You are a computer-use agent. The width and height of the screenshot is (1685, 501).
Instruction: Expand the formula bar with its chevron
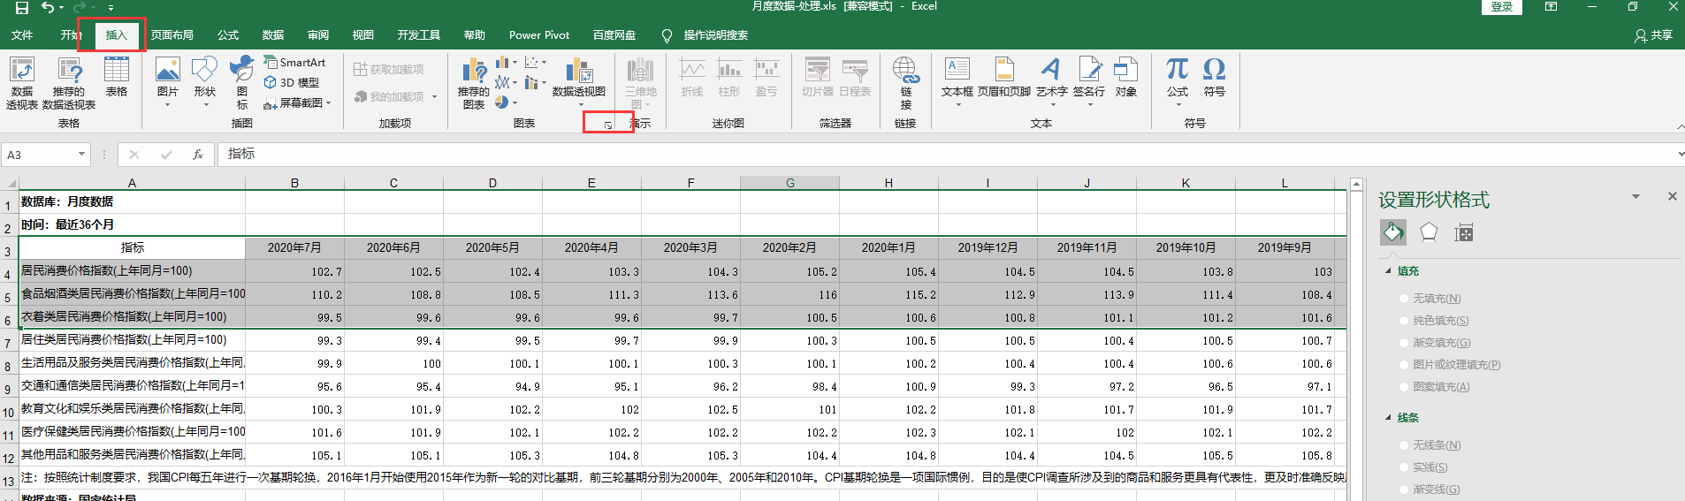1680,154
